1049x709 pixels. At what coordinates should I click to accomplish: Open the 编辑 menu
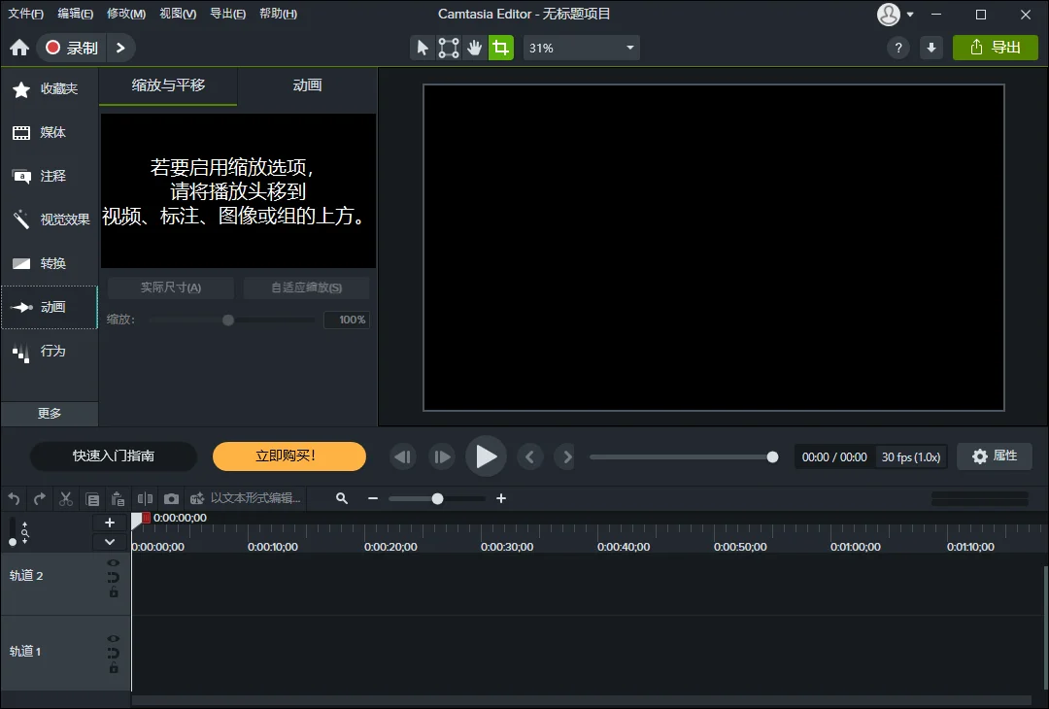click(76, 14)
